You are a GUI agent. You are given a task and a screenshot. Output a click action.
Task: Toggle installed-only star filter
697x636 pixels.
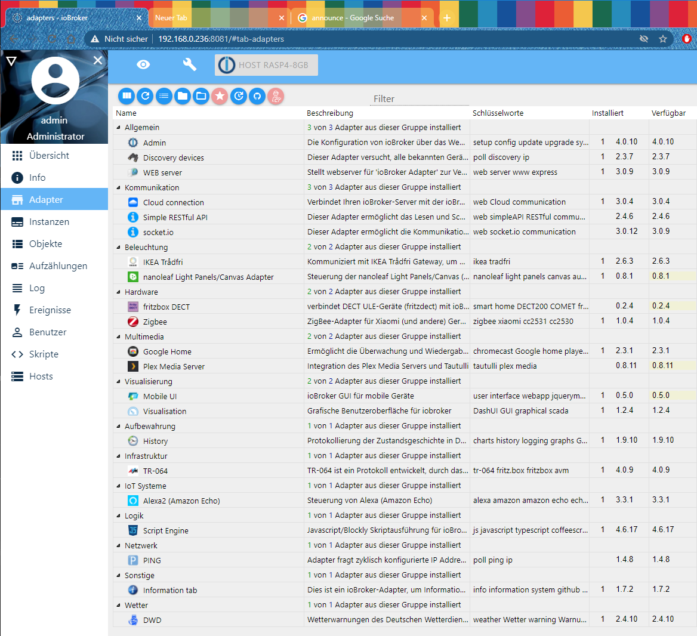(220, 96)
